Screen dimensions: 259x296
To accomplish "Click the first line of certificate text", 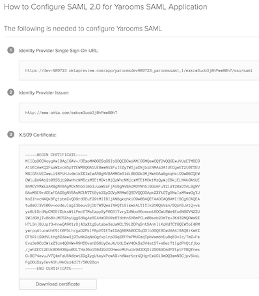I will point(113,161).
